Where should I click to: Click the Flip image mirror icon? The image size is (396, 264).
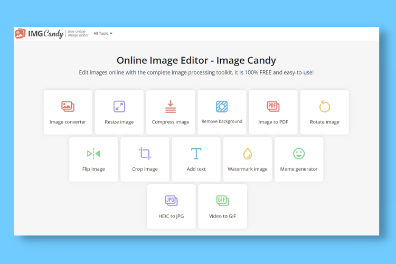(x=93, y=154)
